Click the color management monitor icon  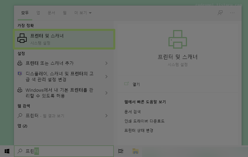[x=20, y=74]
